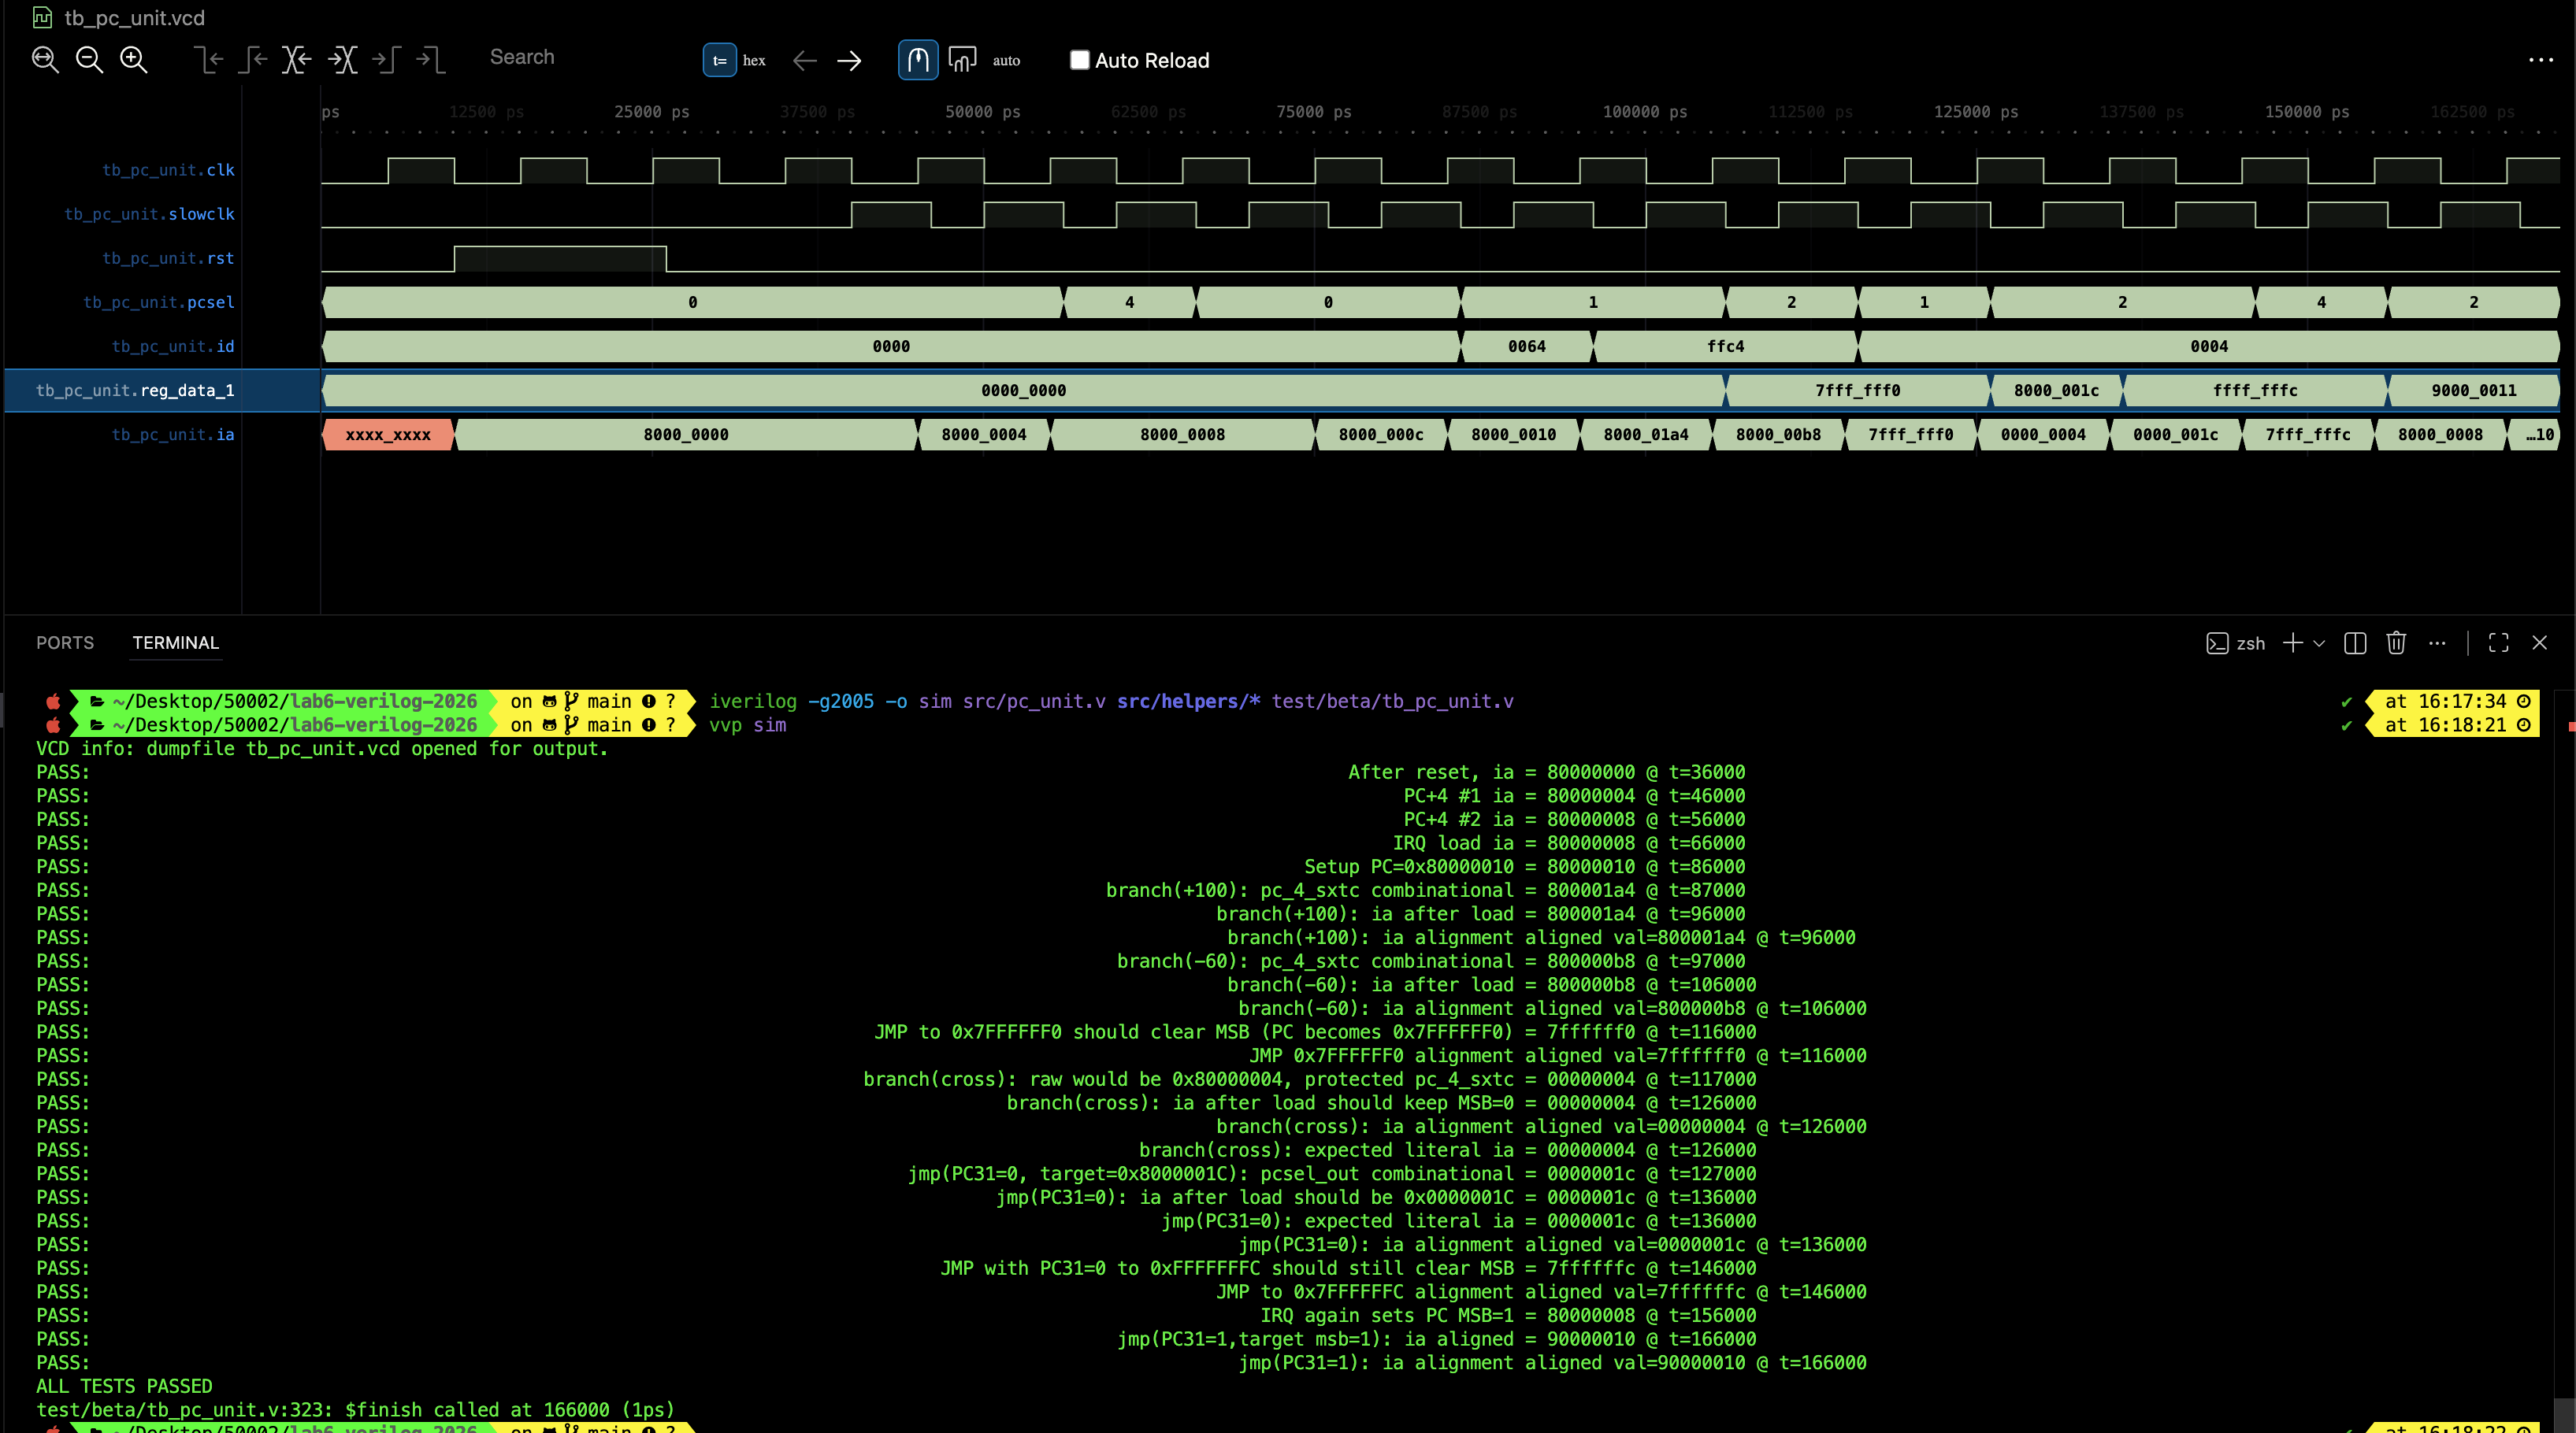Enable the Auto Reload checkbox
2576x1433 pixels.
1080,60
